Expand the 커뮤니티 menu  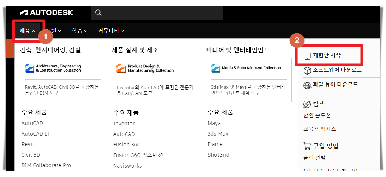coord(111,31)
